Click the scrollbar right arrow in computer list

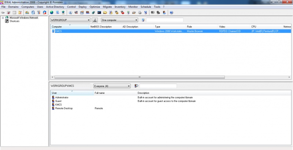(x=289, y=77)
